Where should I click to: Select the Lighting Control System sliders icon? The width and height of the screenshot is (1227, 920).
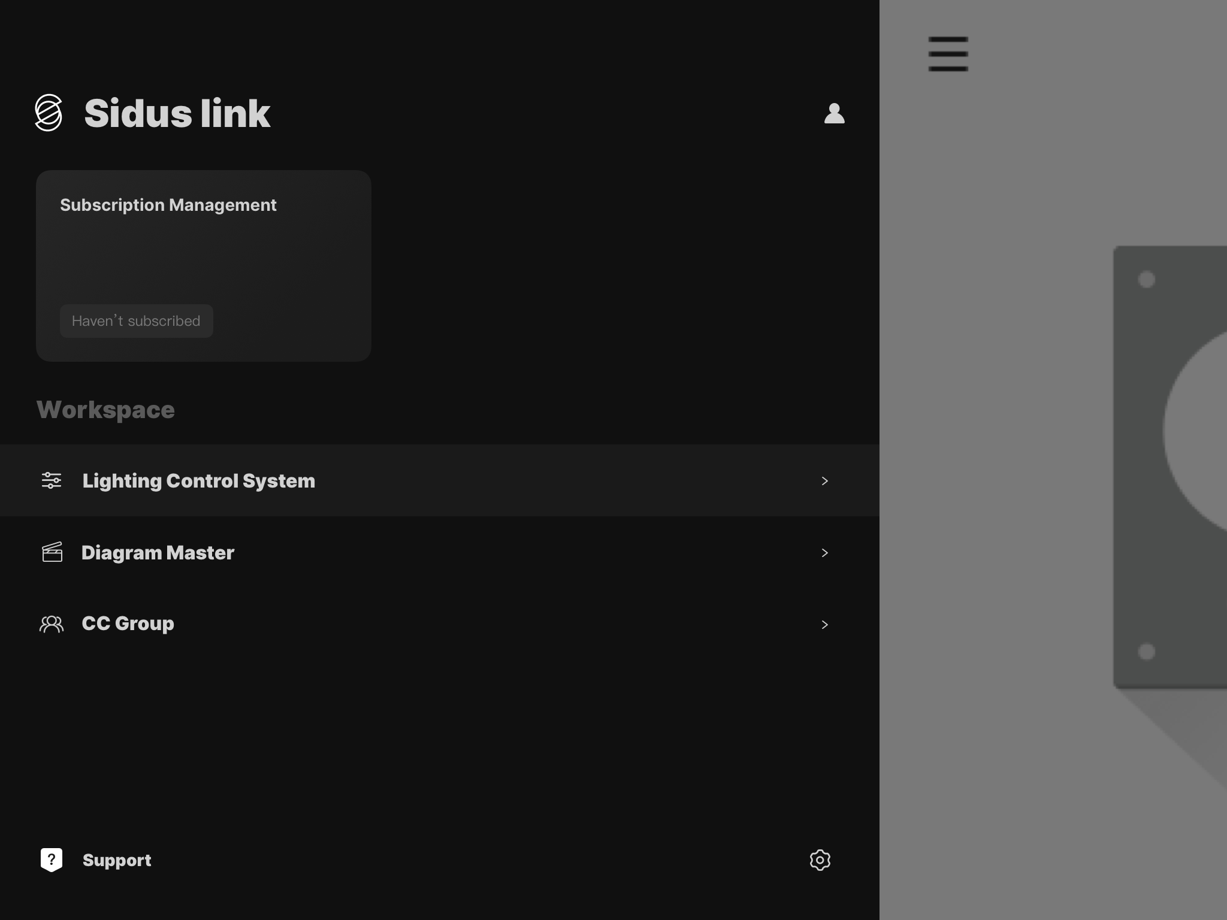(52, 480)
